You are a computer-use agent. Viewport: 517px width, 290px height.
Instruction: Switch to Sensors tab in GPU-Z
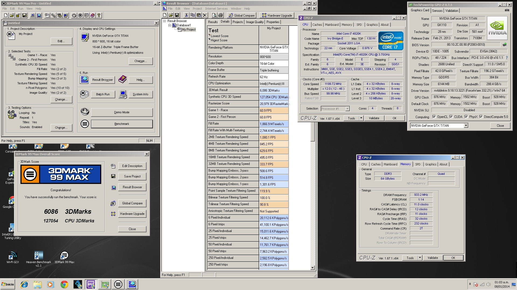tap(437, 11)
